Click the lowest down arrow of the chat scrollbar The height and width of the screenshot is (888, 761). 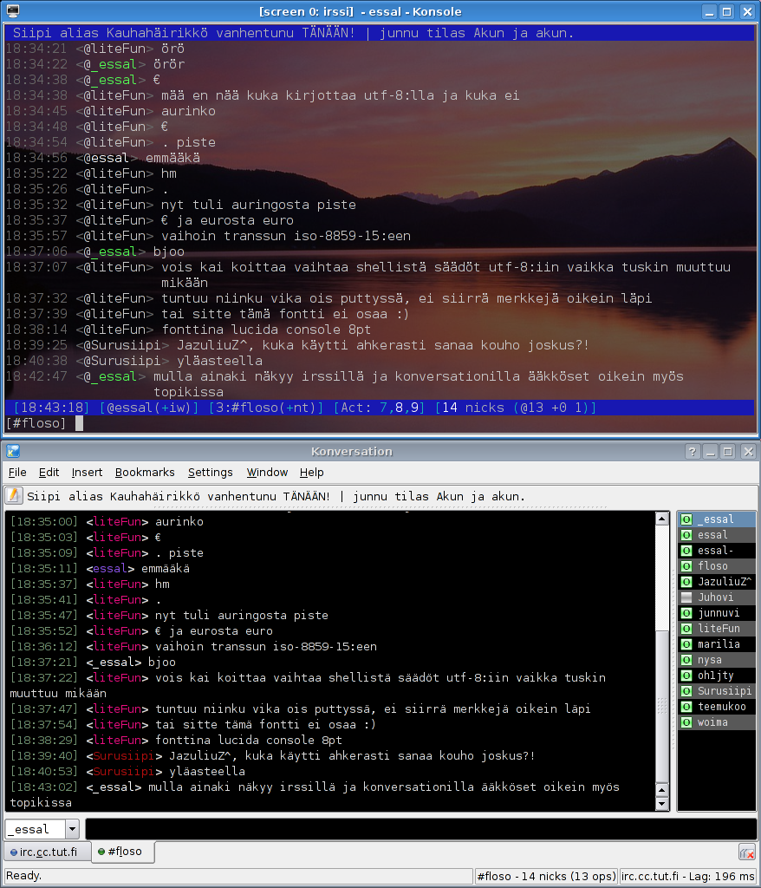[x=662, y=804]
